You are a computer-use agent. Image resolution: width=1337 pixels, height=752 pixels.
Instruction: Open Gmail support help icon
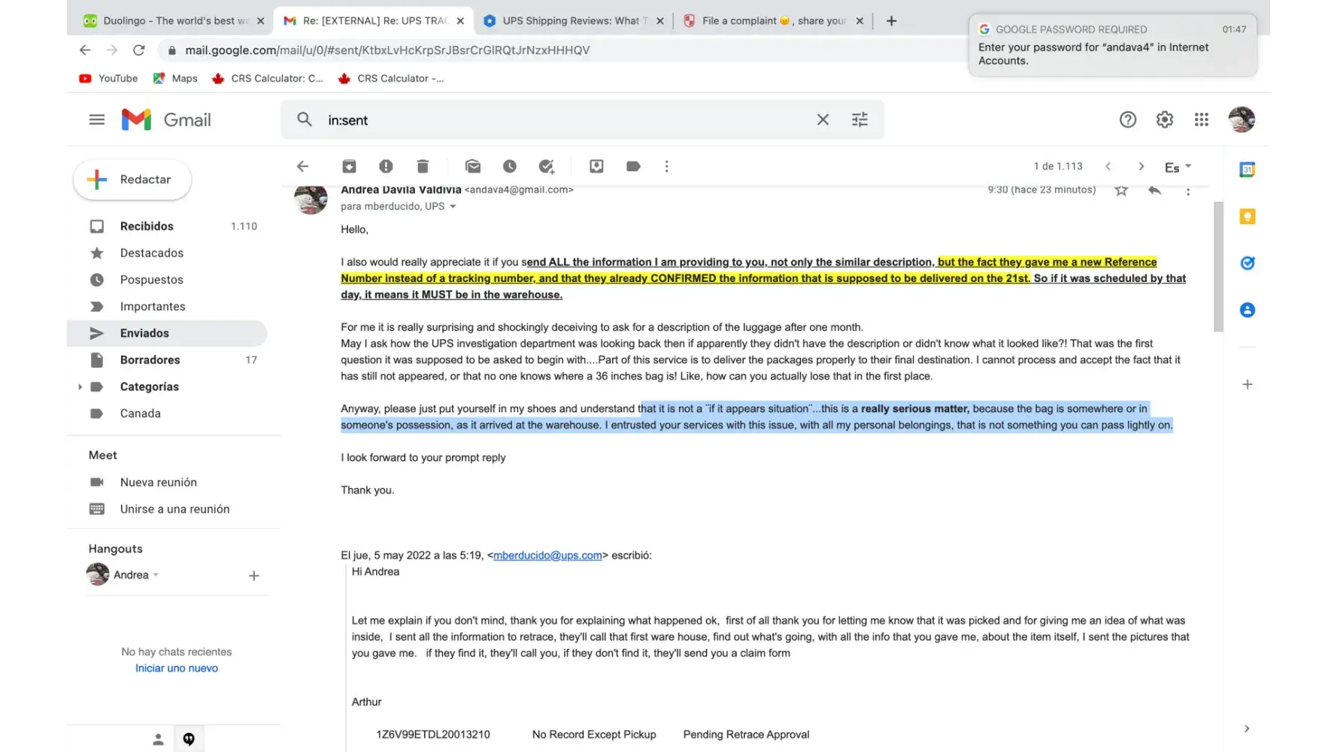tap(1127, 120)
